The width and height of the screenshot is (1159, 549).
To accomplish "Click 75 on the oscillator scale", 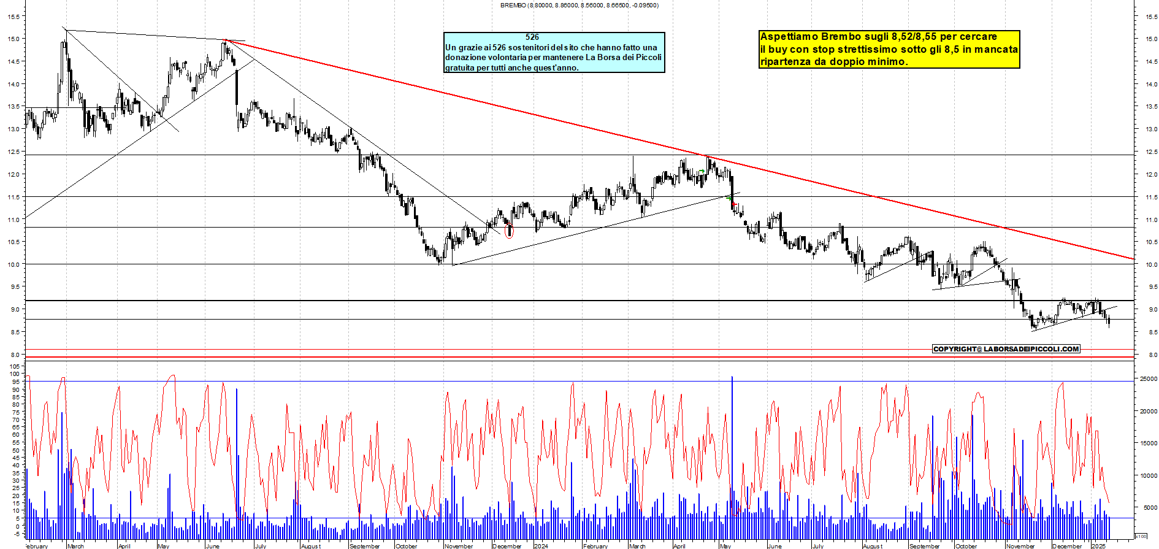I will 16,412.
